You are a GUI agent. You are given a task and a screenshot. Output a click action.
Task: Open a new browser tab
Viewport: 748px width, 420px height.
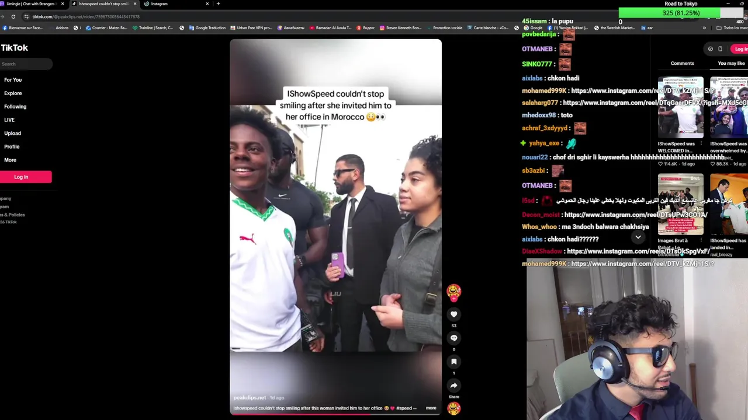[218, 3]
